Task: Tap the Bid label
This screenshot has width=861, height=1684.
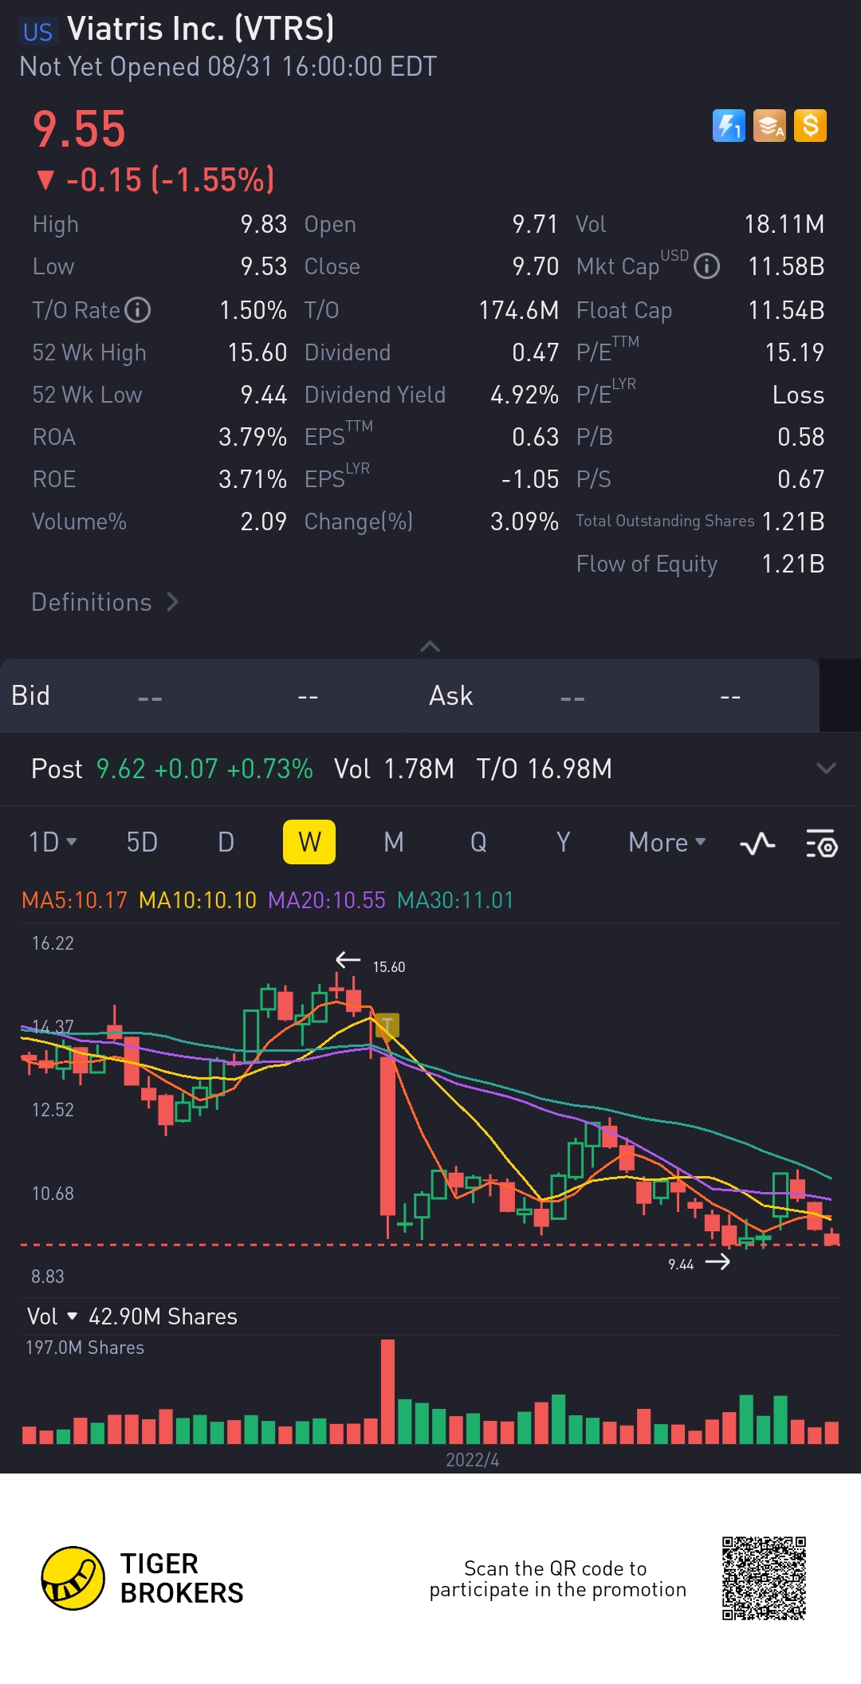Action: 30,695
